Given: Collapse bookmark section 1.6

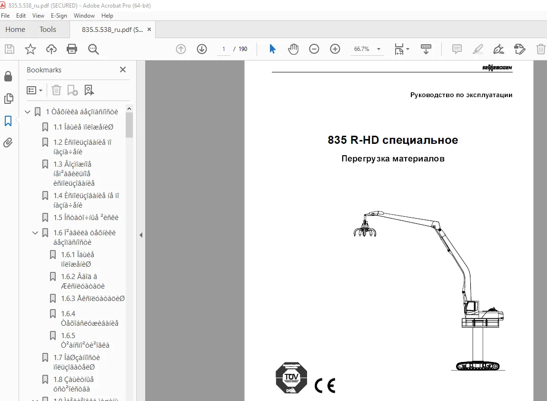Looking at the screenshot, I should click(x=35, y=233).
